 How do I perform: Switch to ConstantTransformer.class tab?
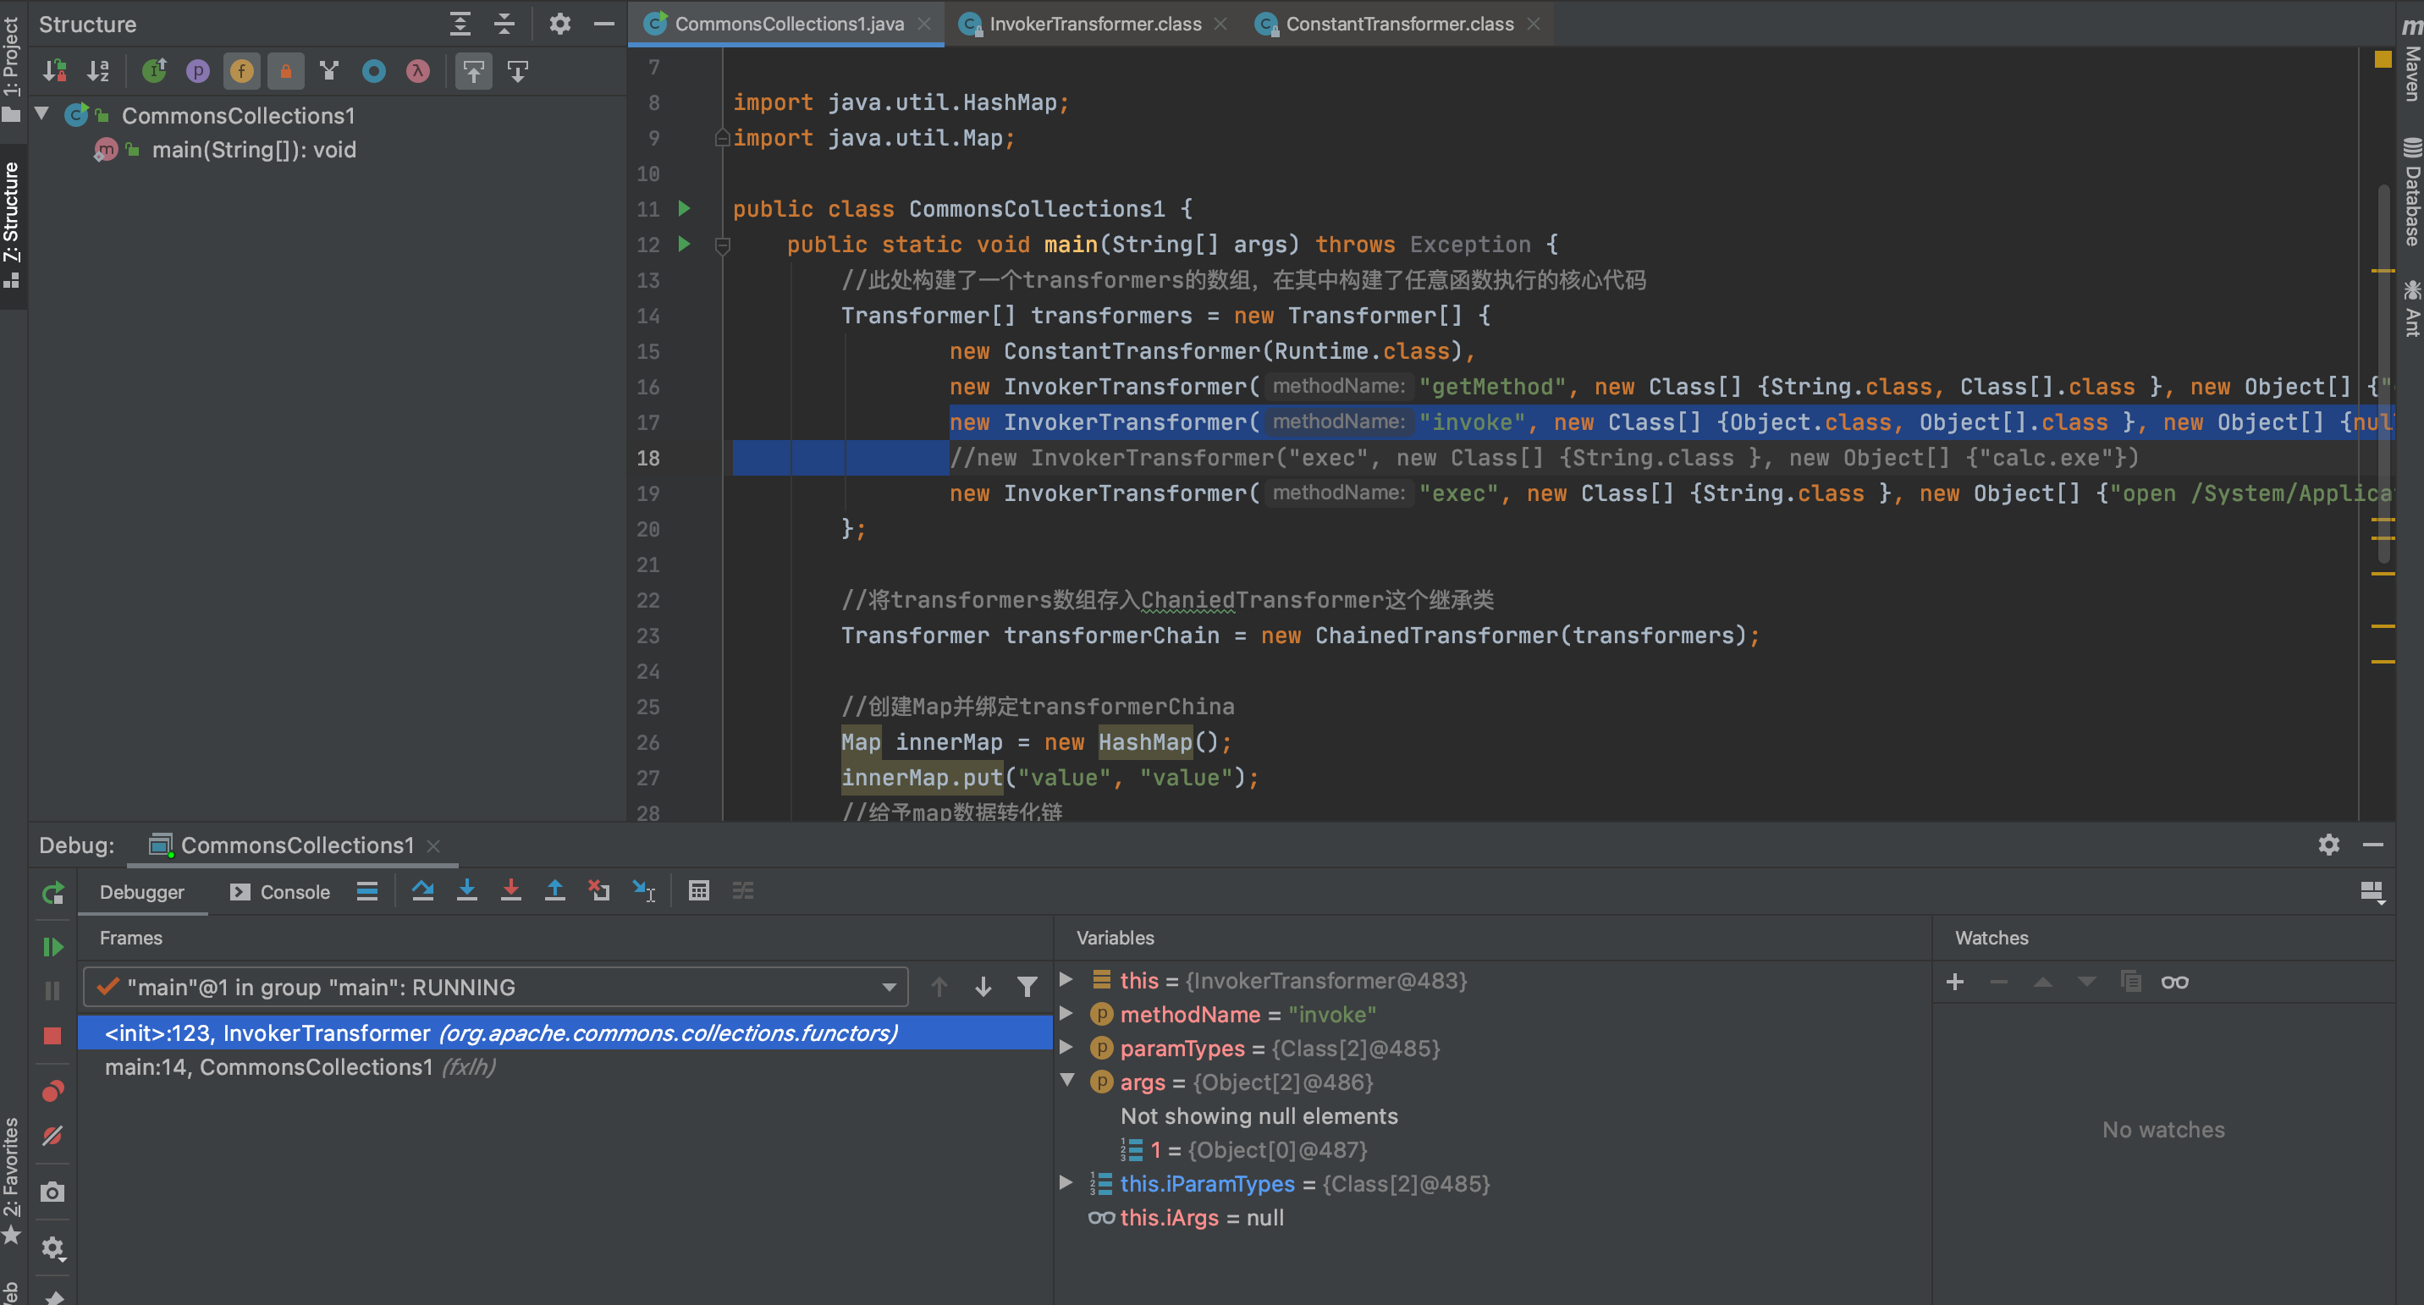point(1399,24)
